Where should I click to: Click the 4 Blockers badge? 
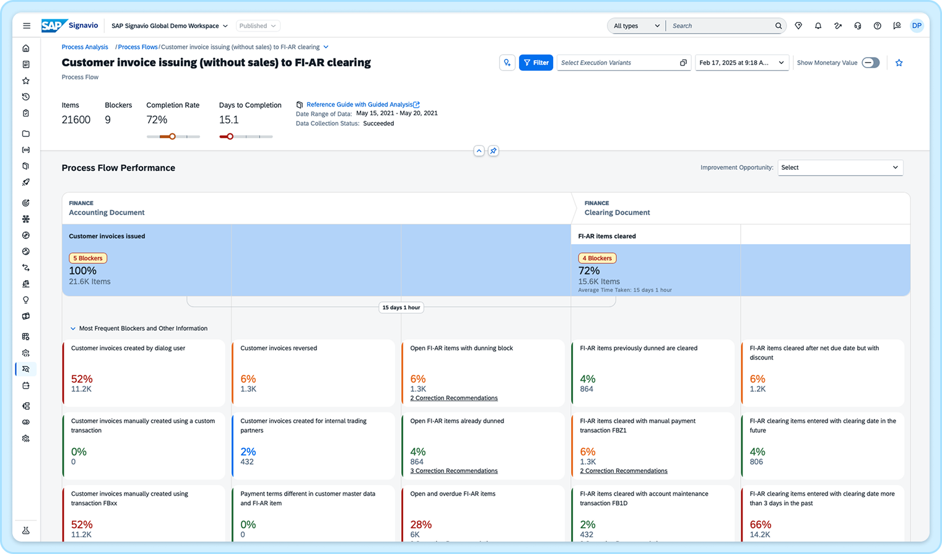tap(597, 258)
